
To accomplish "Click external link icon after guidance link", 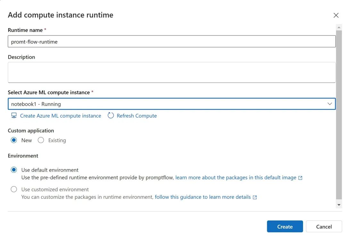I will click(255, 197).
